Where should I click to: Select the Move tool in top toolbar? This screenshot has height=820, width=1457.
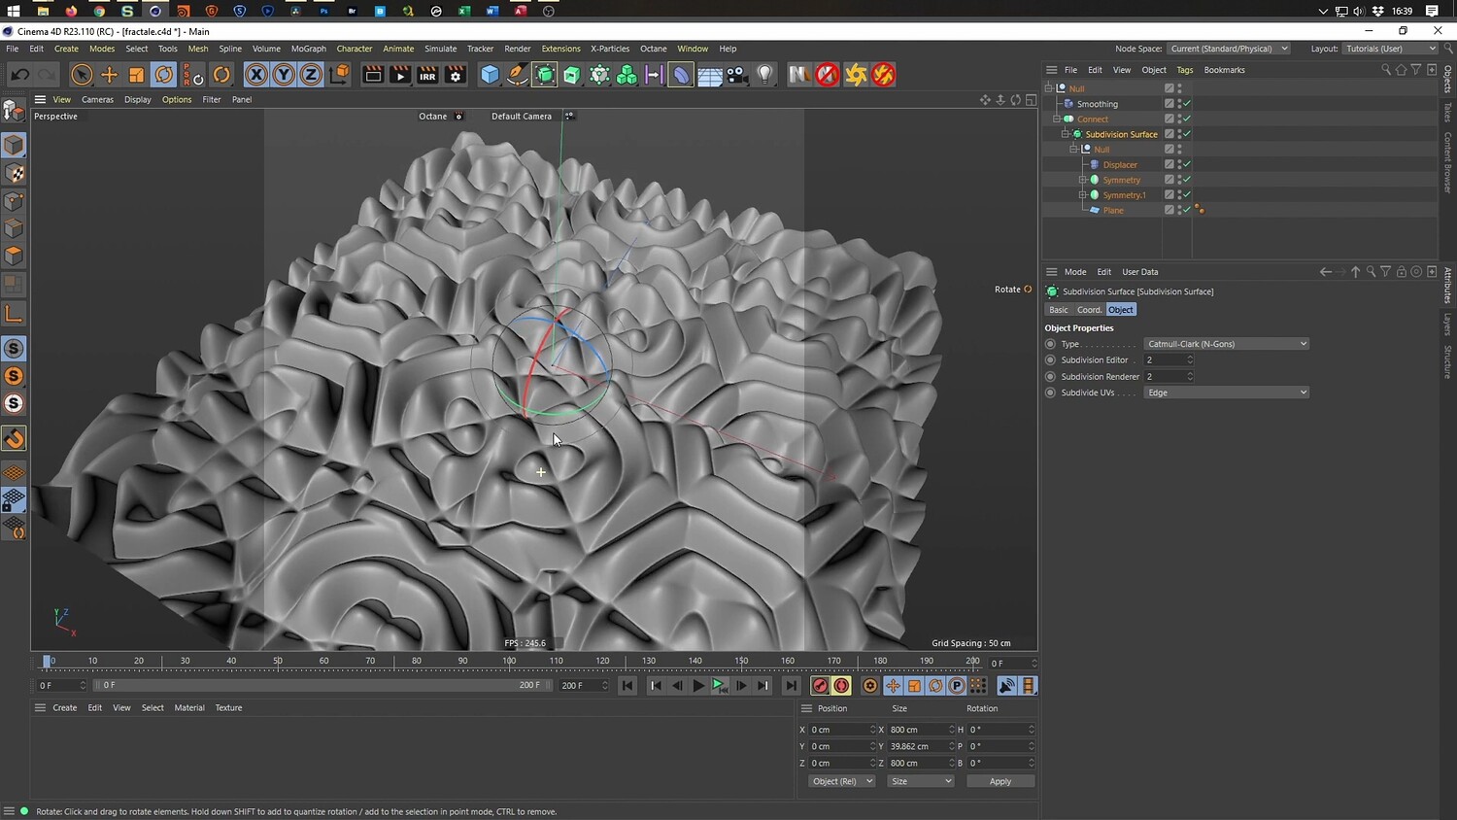[x=109, y=75]
